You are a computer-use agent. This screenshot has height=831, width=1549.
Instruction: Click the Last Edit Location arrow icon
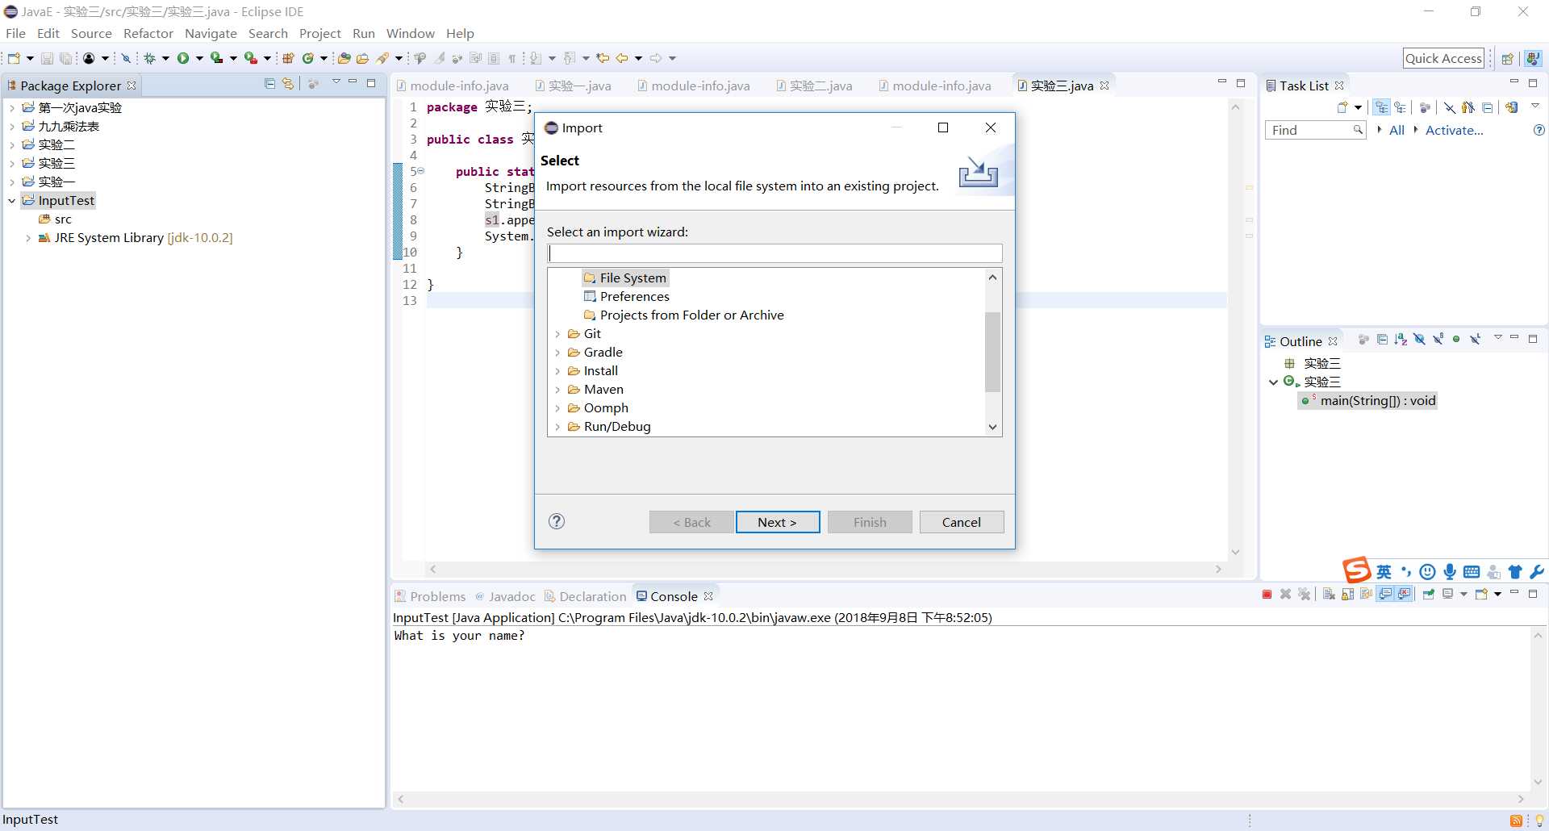pos(603,58)
